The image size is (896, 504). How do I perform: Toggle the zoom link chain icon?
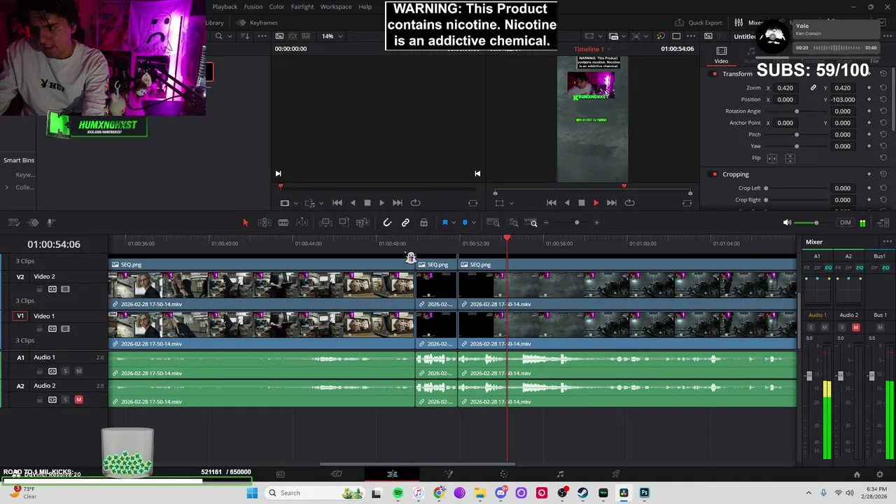[813, 88]
